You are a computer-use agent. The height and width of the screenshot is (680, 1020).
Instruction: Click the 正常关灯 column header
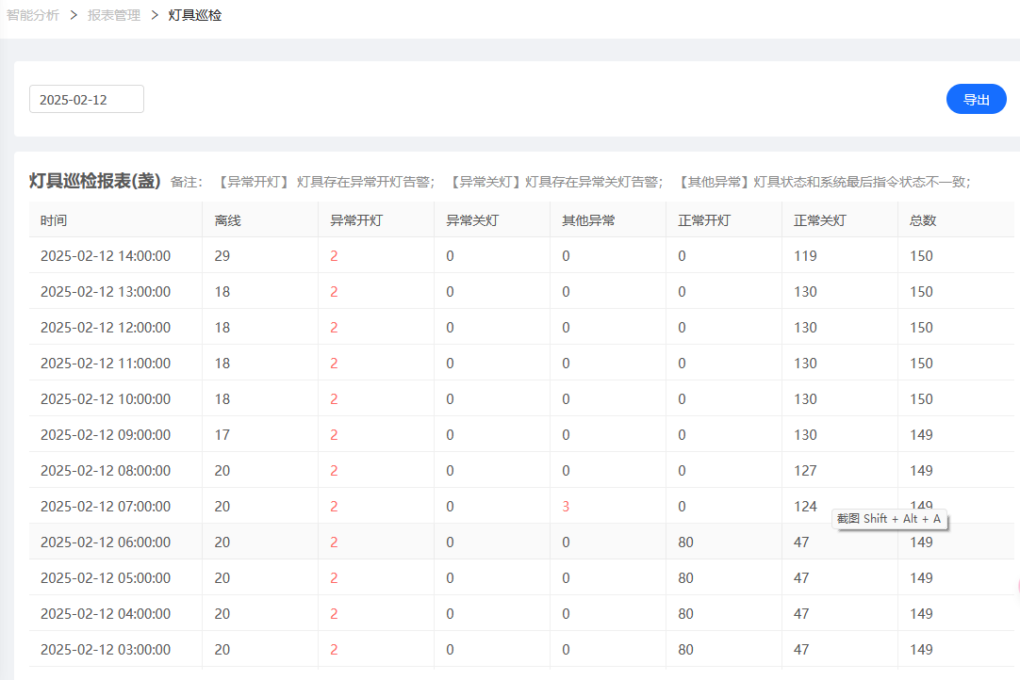click(x=820, y=220)
